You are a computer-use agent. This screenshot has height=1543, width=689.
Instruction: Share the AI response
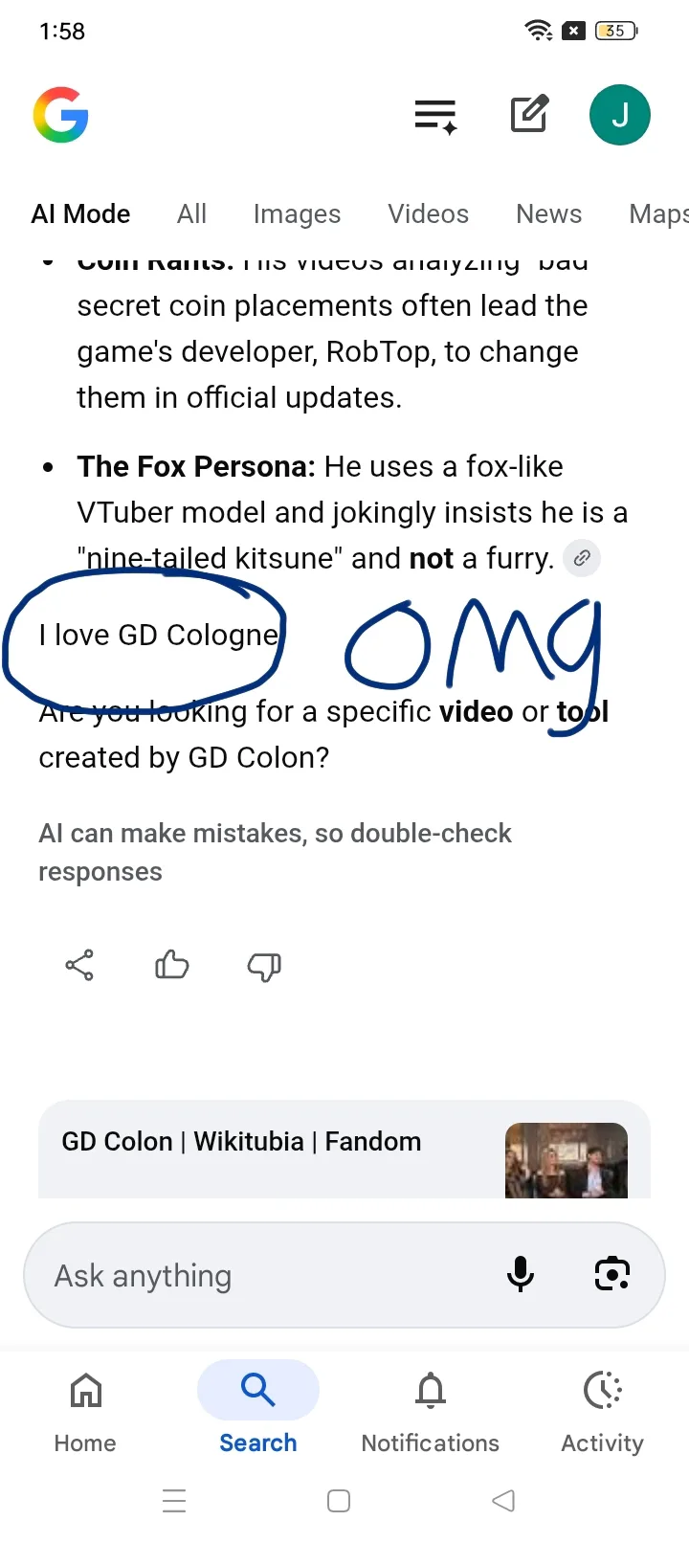coord(79,965)
